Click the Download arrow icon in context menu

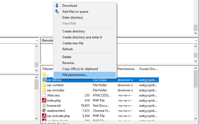(x=57, y=6)
